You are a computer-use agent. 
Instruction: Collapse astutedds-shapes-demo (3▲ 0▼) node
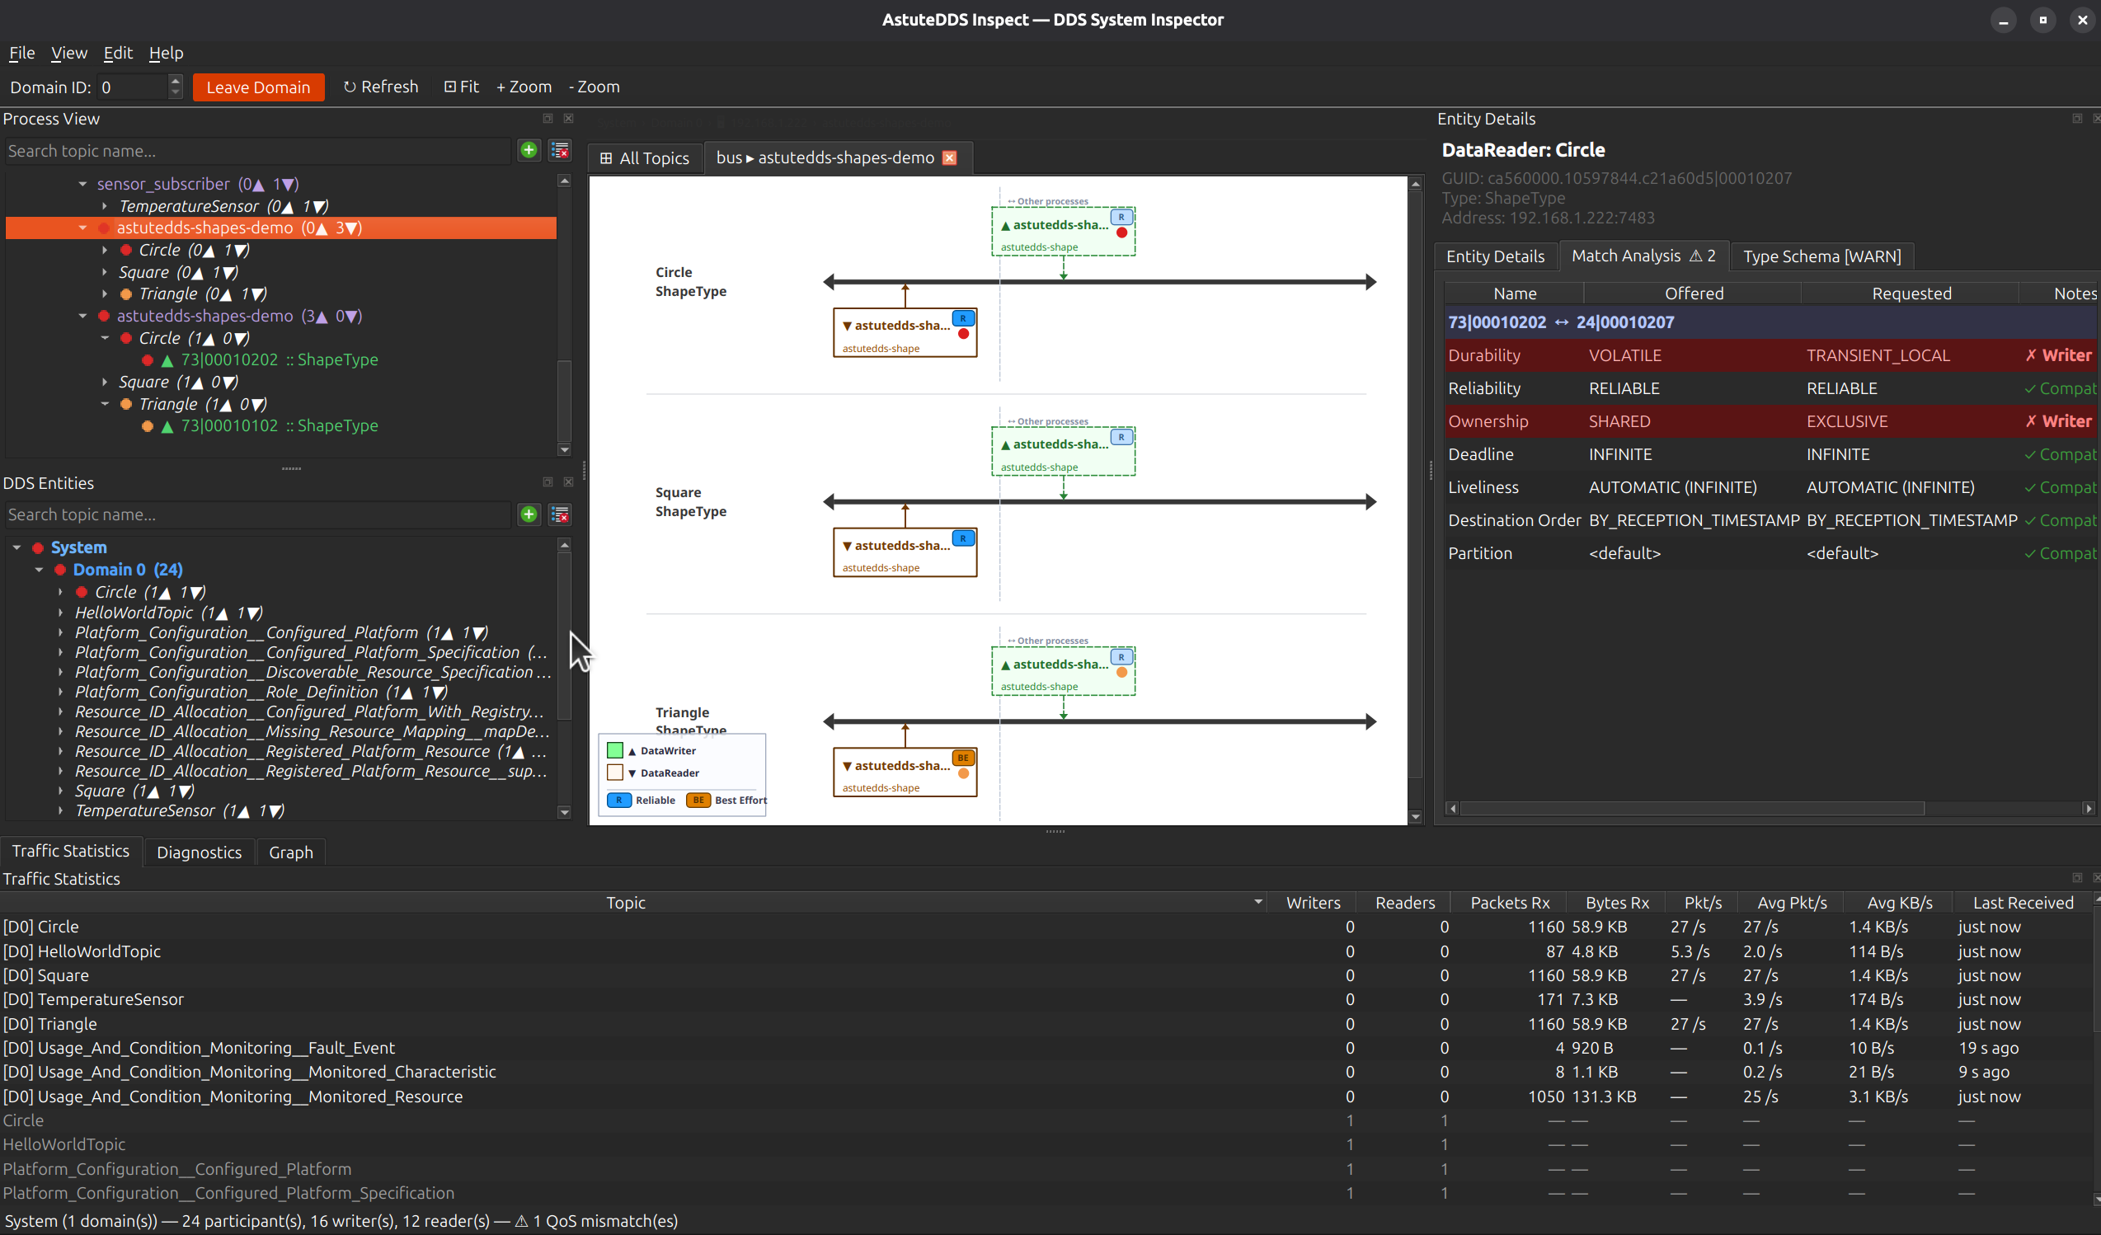82,316
